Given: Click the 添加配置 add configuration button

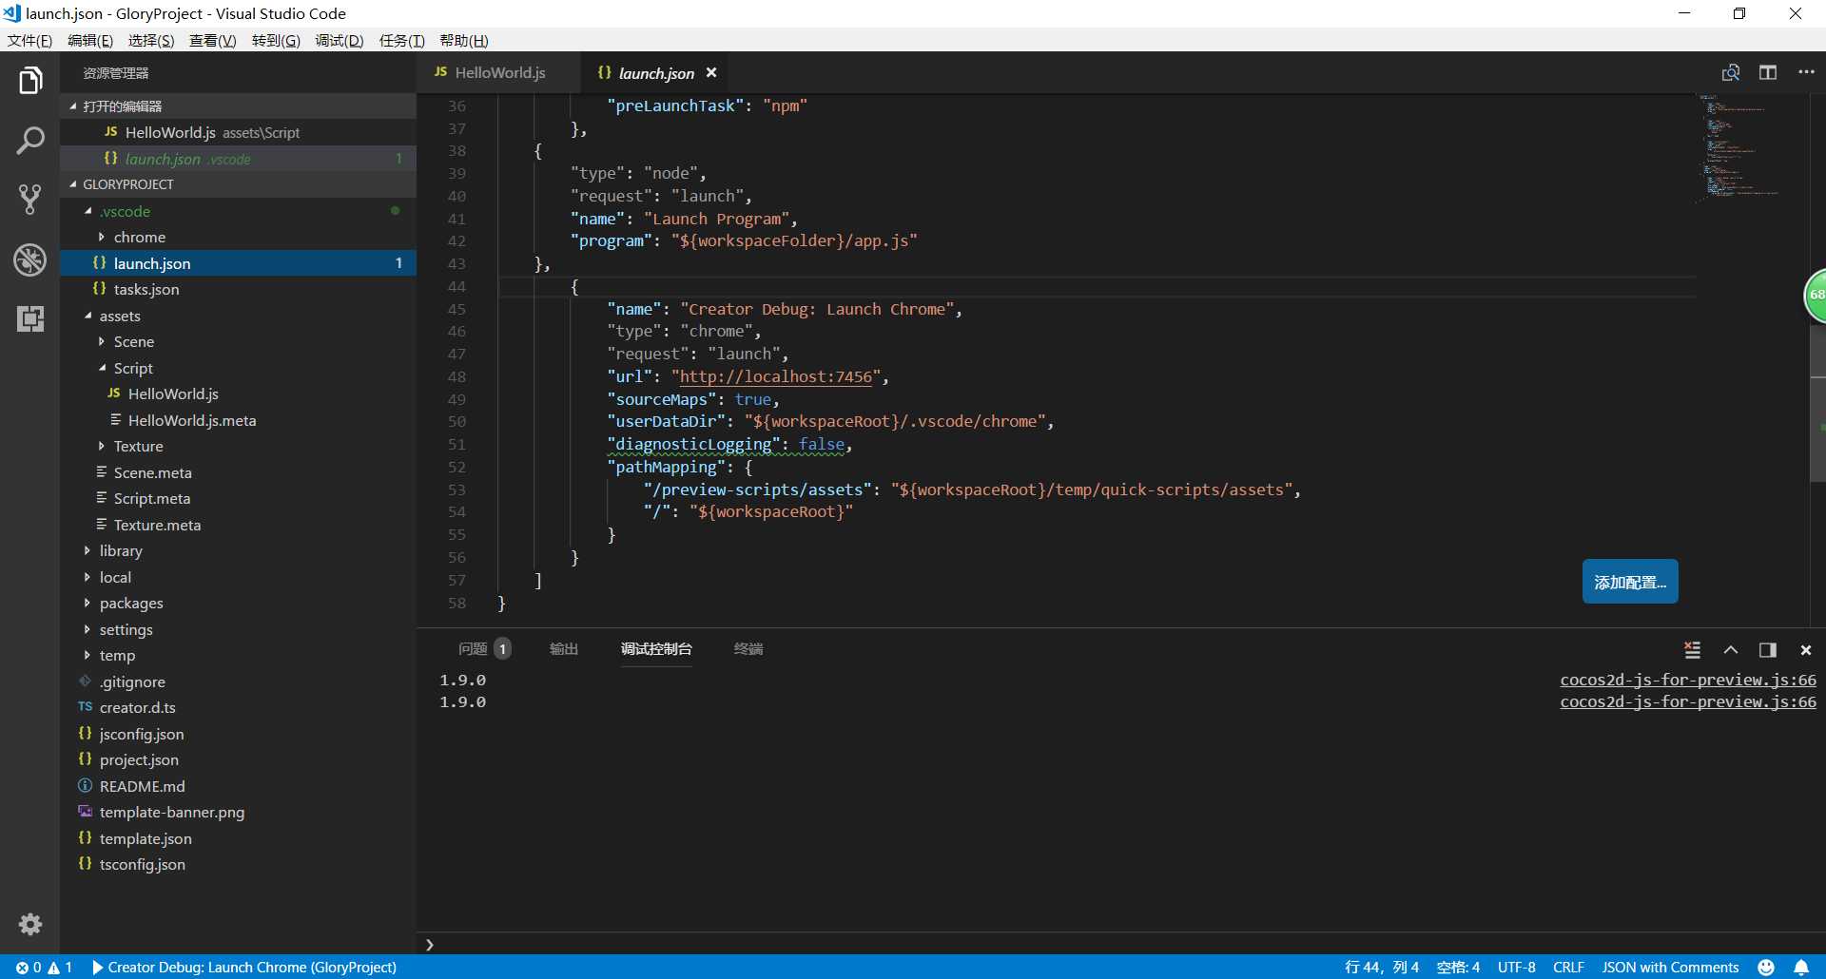Looking at the screenshot, I should (1630, 582).
